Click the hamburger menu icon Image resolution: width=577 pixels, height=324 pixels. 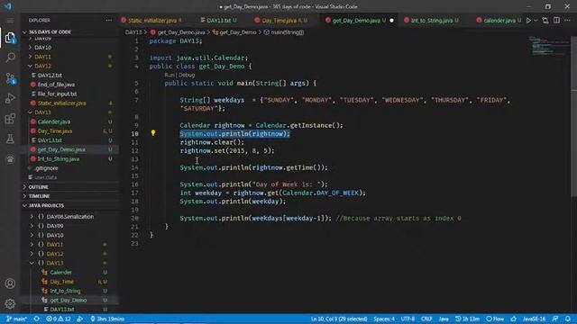[x=10, y=20]
